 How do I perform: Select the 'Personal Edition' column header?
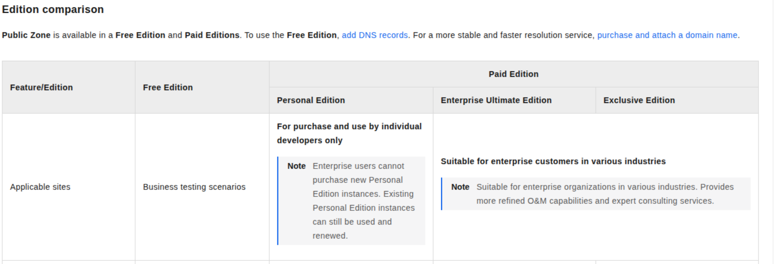(x=311, y=100)
